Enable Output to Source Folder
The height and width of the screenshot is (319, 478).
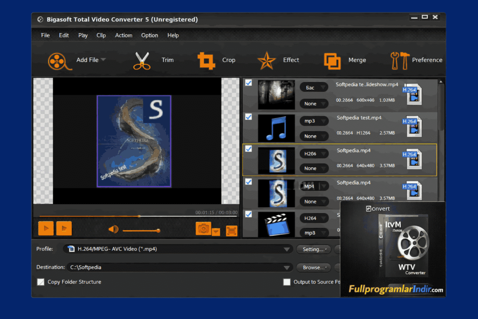click(287, 282)
